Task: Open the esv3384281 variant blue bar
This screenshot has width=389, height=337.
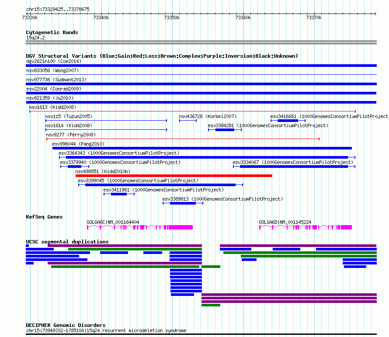Action: [x=225, y=130]
